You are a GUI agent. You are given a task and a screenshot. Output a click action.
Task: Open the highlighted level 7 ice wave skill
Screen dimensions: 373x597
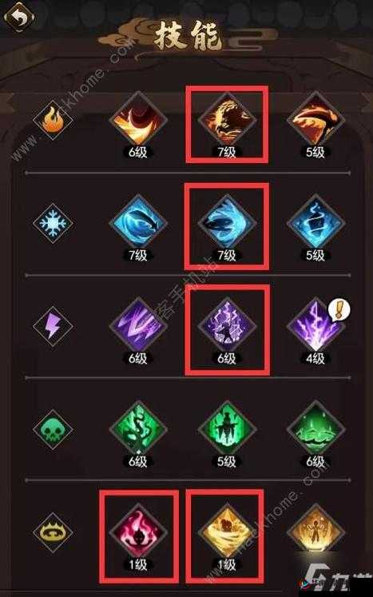tap(227, 223)
